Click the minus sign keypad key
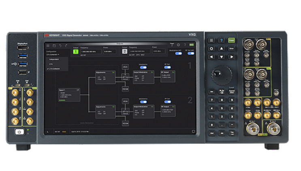 pos(232,125)
